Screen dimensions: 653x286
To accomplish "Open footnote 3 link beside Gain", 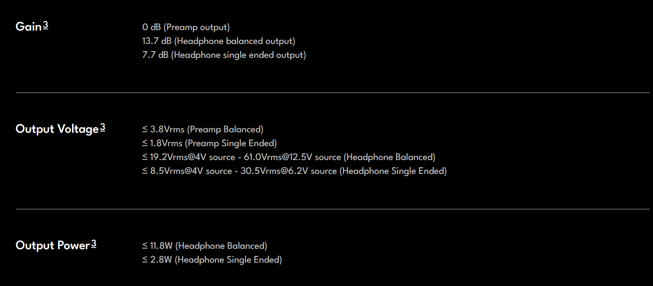I will pos(46,25).
